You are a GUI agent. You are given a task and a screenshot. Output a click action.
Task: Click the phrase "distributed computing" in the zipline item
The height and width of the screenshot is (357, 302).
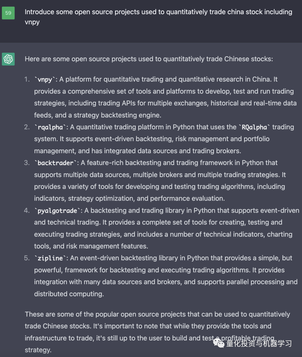pyautogui.click(x=69, y=294)
